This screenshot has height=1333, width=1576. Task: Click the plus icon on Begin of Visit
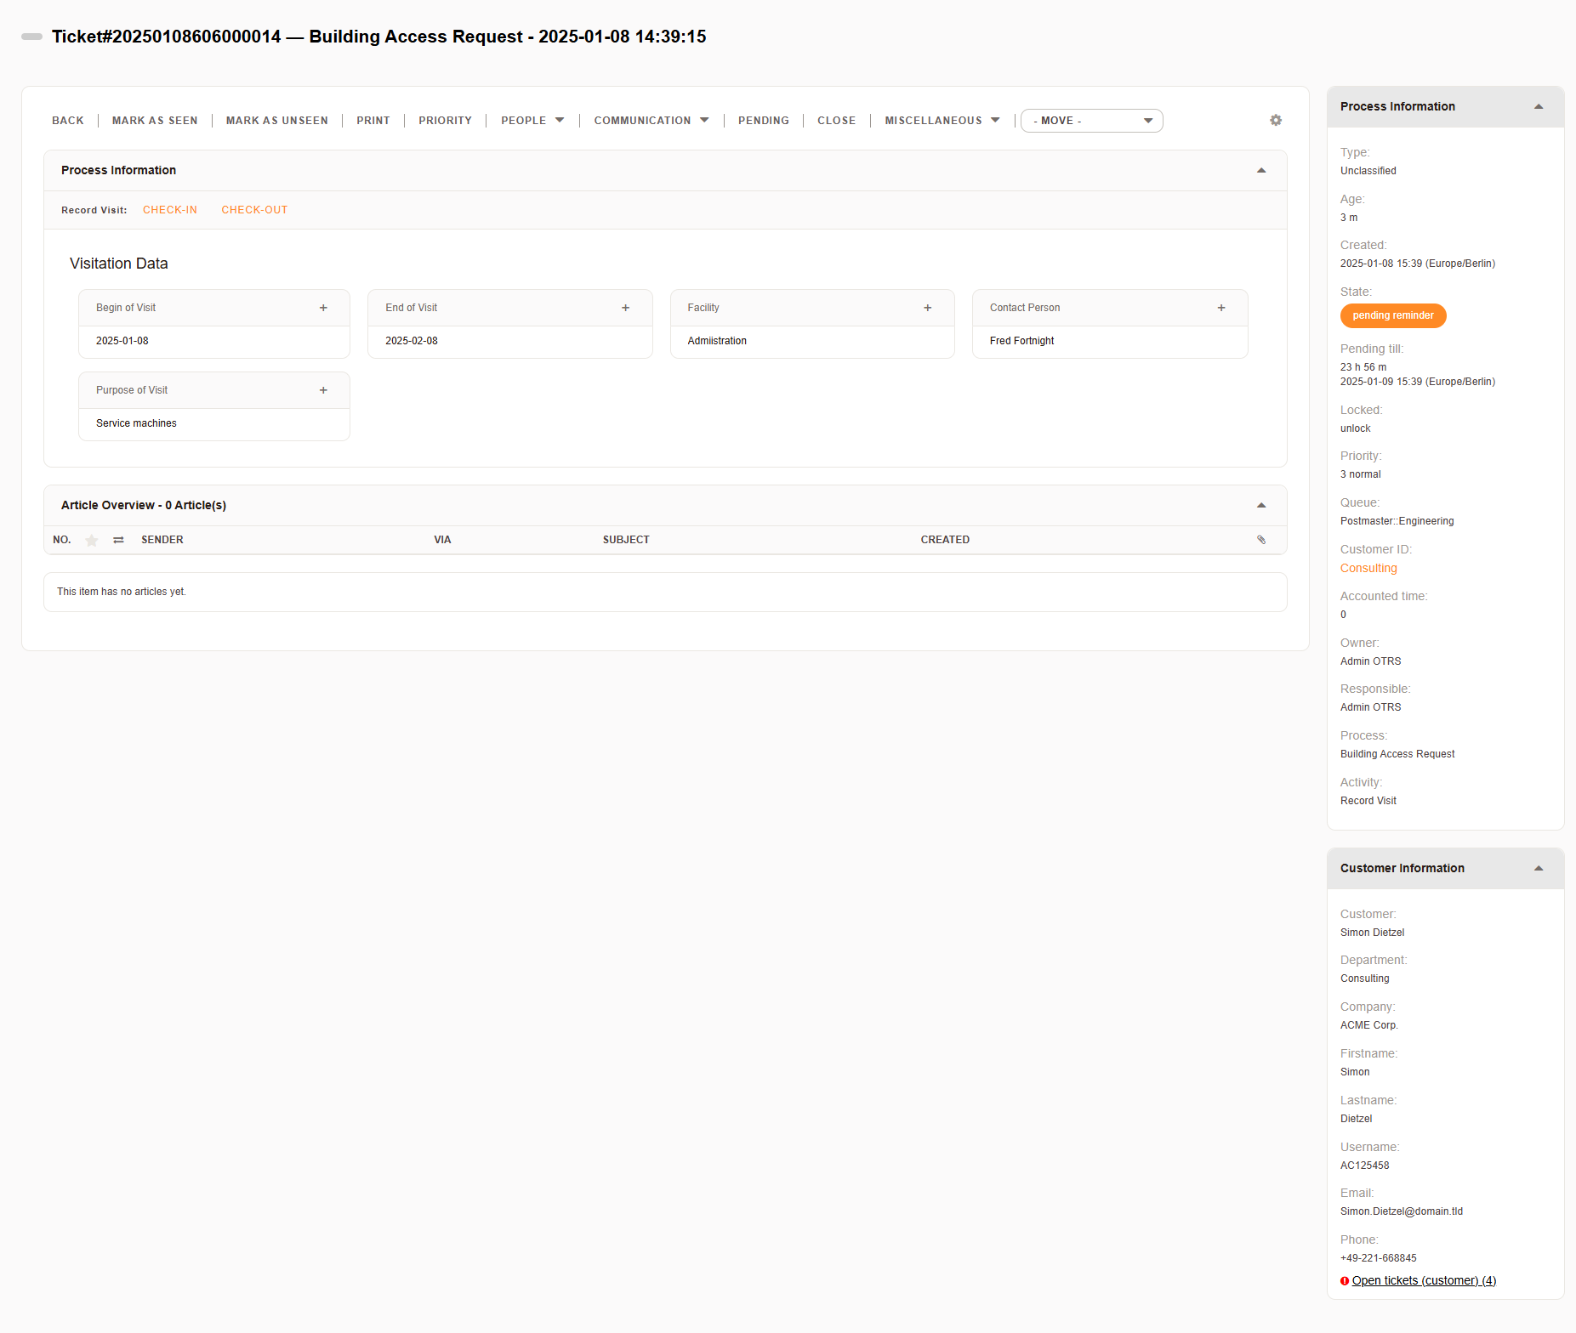[x=323, y=308]
